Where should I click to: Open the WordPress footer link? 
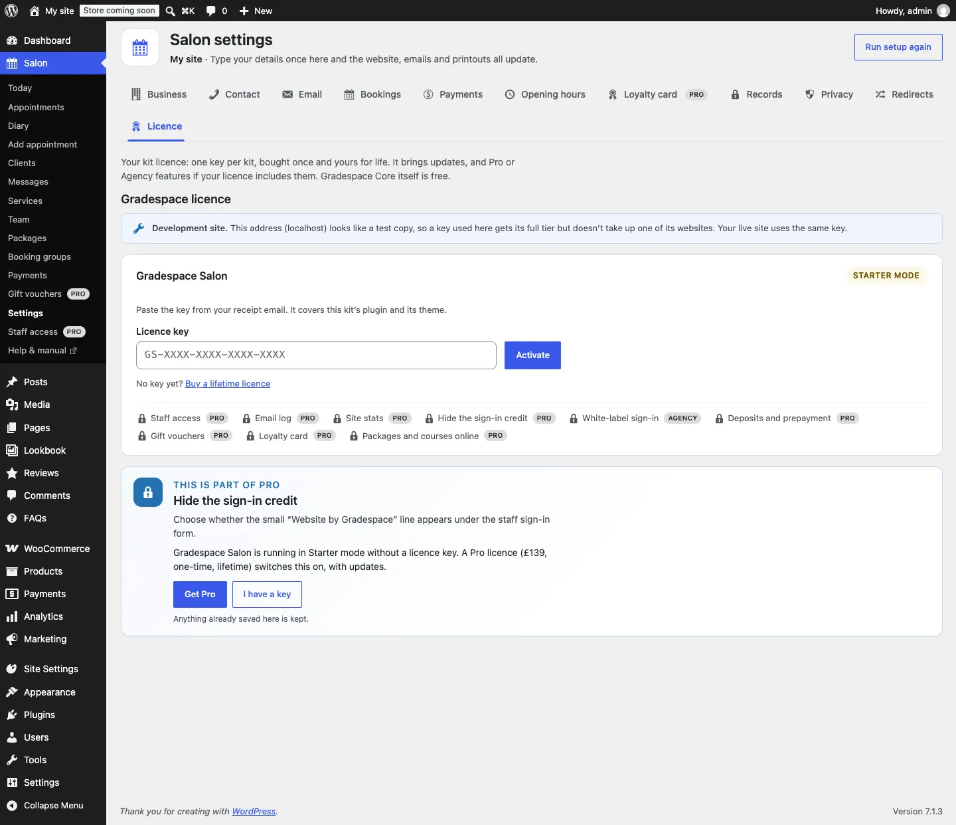[x=254, y=811]
